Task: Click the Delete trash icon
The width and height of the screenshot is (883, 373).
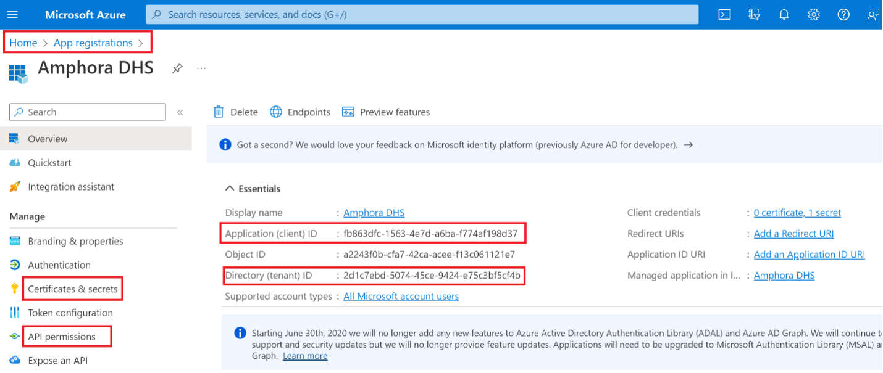Action: [x=219, y=112]
